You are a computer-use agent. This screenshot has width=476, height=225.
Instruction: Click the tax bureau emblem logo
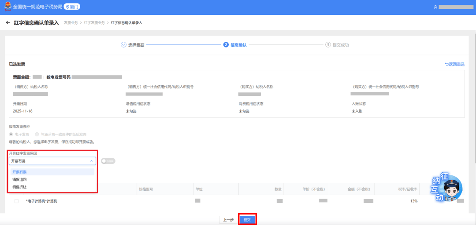pyautogui.click(x=7, y=7)
